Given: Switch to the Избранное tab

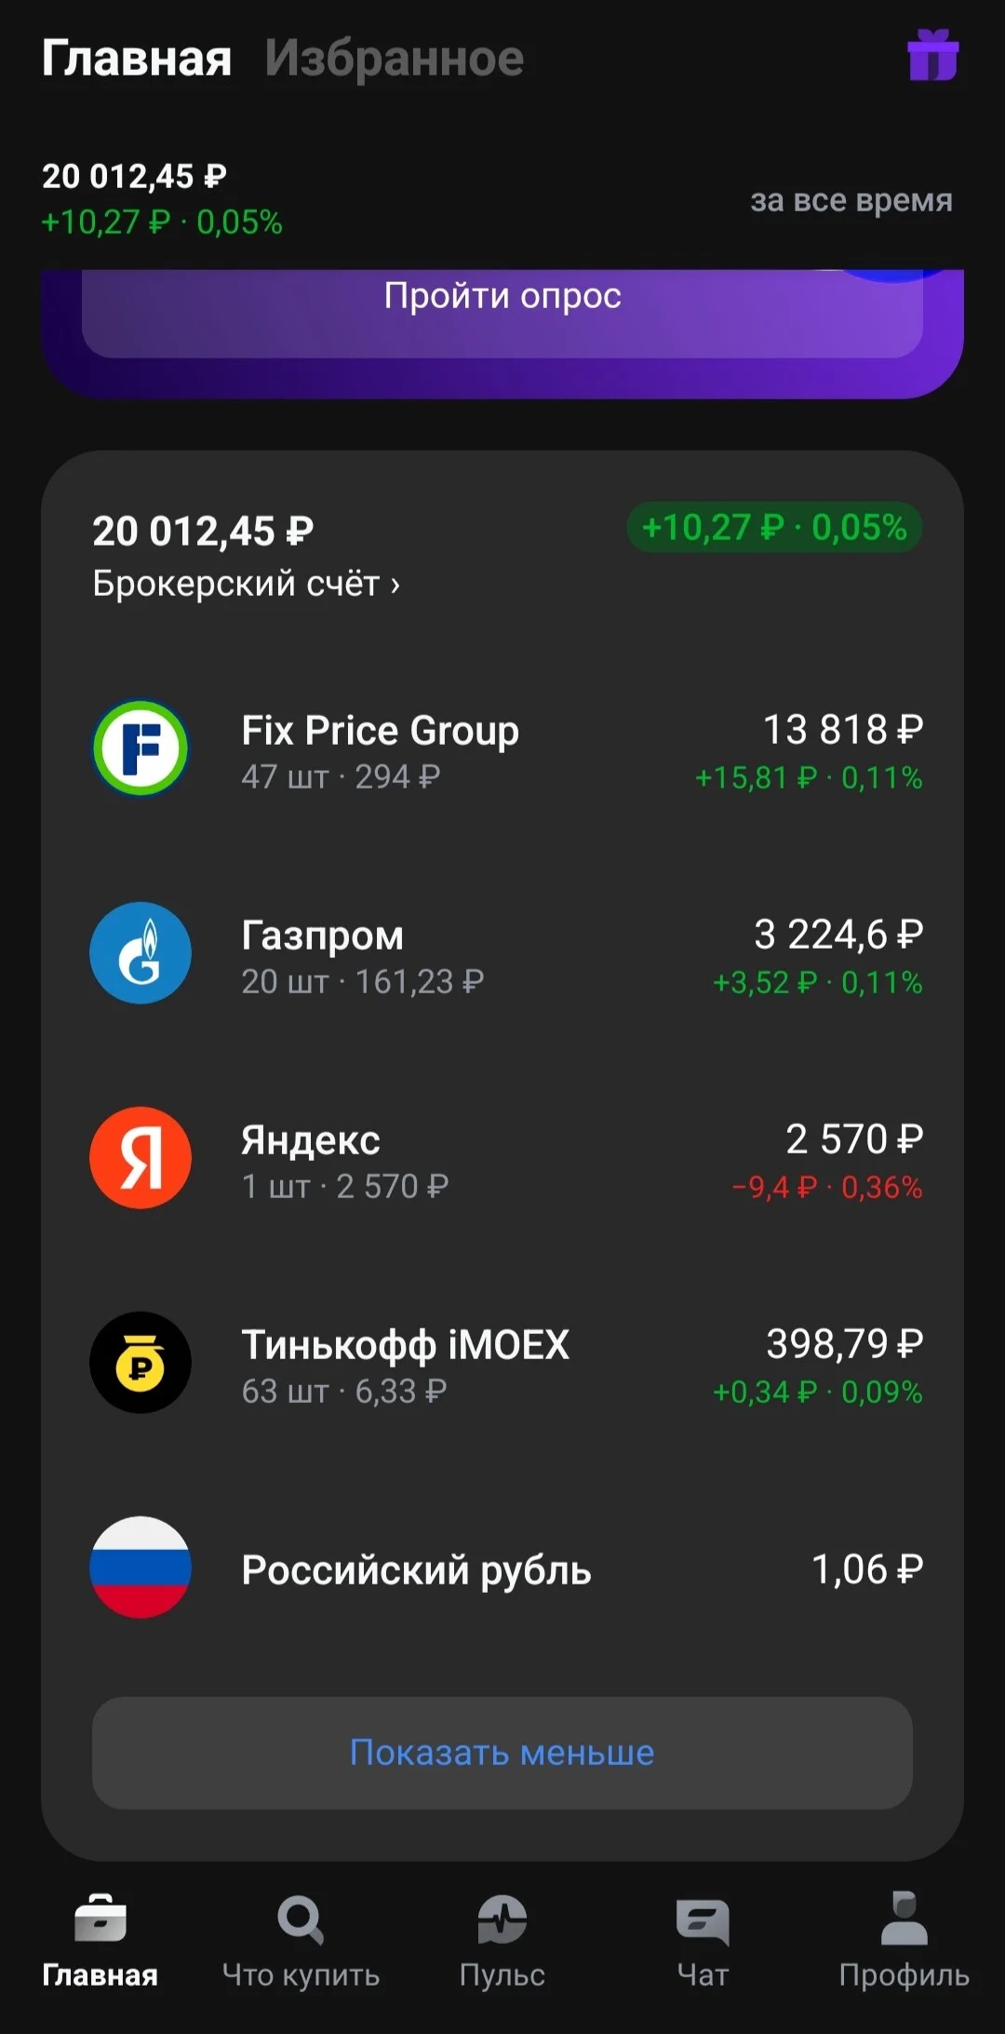Looking at the screenshot, I should pyautogui.click(x=395, y=58).
